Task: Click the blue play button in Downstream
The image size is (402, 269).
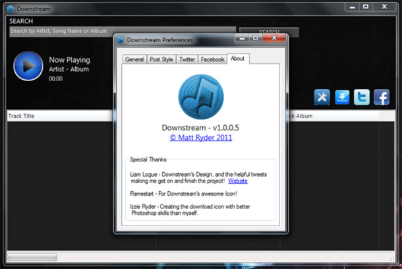Action: click(28, 66)
